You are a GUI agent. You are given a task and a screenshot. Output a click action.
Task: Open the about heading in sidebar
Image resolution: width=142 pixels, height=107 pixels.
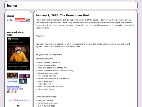pos(10,16)
